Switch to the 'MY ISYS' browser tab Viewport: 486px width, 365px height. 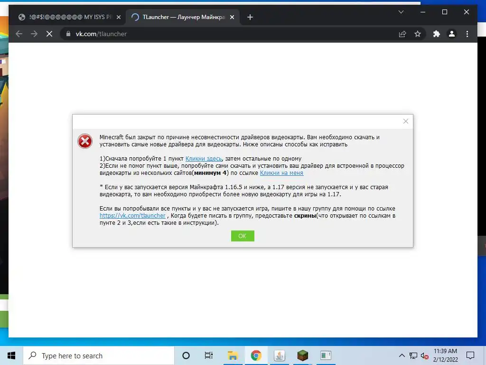[x=69, y=17]
